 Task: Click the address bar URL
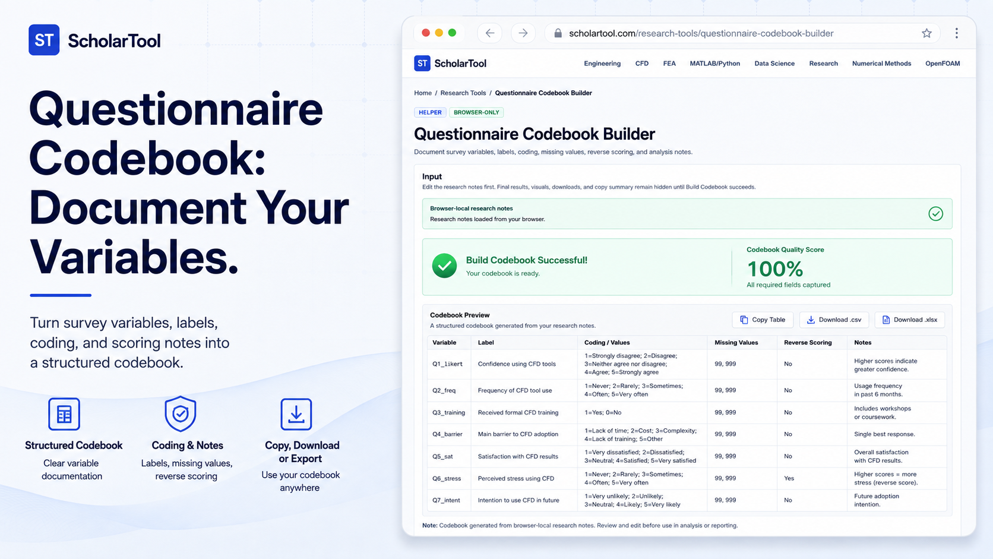701,33
